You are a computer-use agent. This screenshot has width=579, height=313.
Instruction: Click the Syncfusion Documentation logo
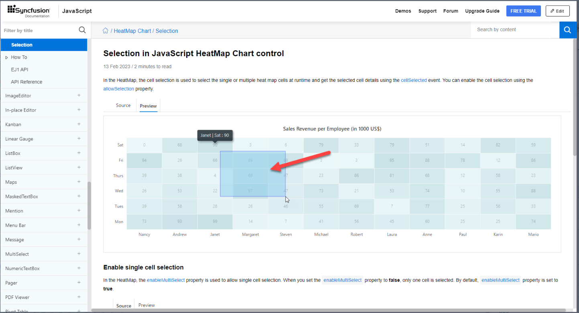[x=28, y=11]
